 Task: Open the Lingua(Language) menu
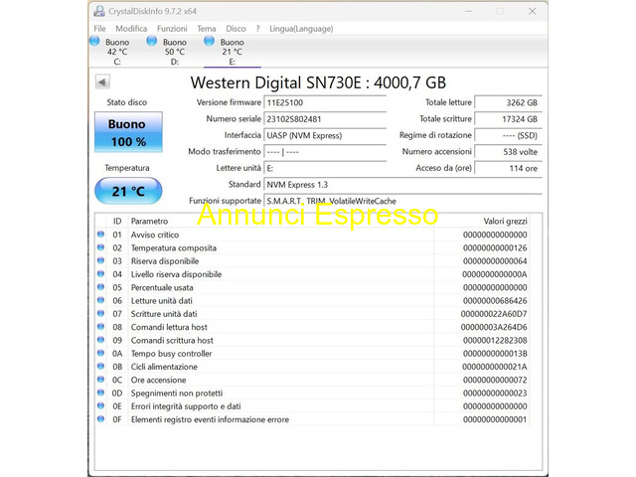click(x=301, y=29)
